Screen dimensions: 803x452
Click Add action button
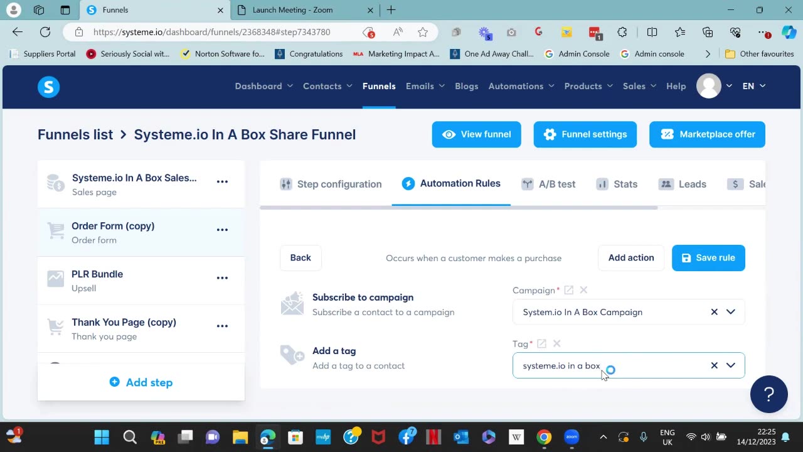pyautogui.click(x=631, y=257)
